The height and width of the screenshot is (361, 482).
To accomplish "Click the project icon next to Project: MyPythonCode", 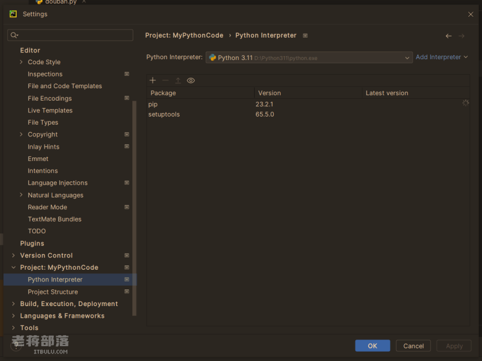I will point(127,267).
